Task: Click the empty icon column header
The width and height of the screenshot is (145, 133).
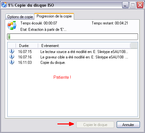Action: [12, 46]
